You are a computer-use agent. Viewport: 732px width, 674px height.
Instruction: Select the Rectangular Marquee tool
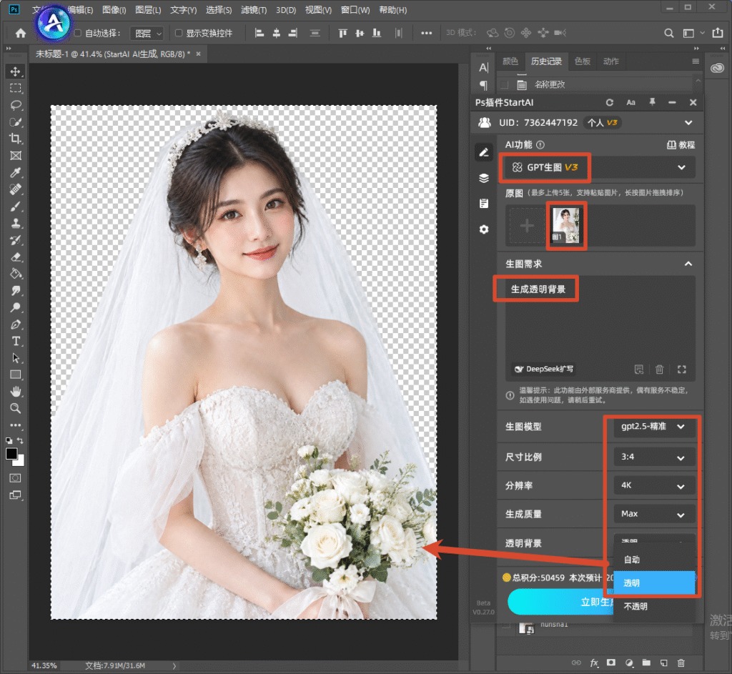click(16, 88)
